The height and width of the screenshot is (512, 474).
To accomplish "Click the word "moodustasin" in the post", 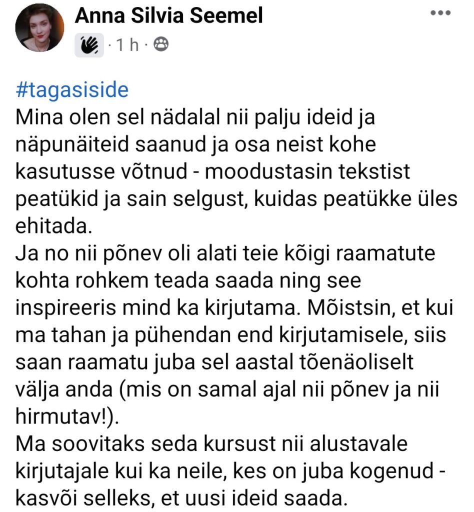I will tap(267, 171).
